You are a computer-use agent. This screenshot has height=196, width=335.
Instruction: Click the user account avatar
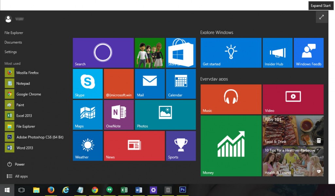[x=8, y=19]
